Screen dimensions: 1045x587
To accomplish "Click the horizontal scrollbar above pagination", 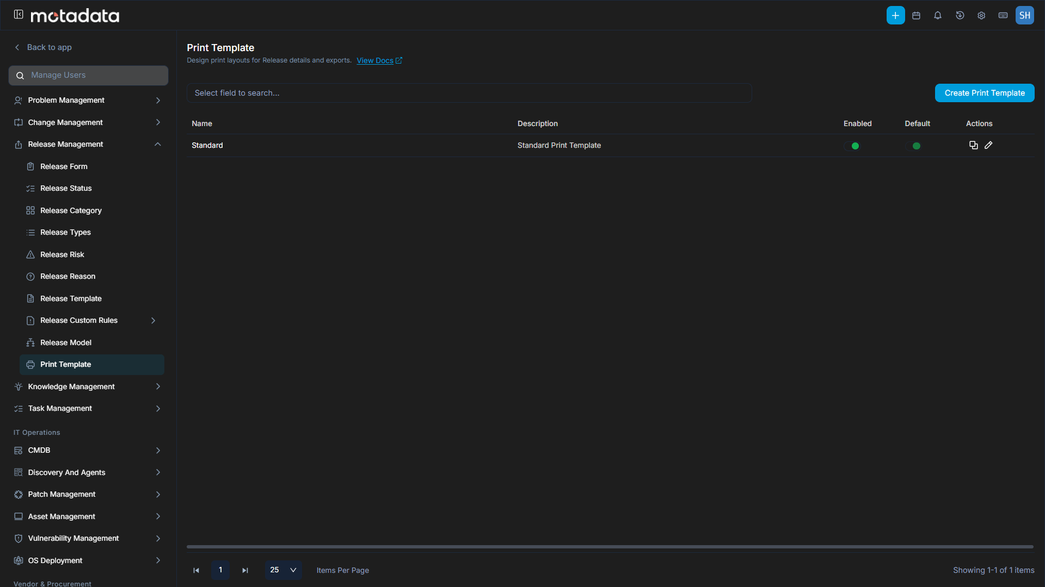I will pos(610,547).
